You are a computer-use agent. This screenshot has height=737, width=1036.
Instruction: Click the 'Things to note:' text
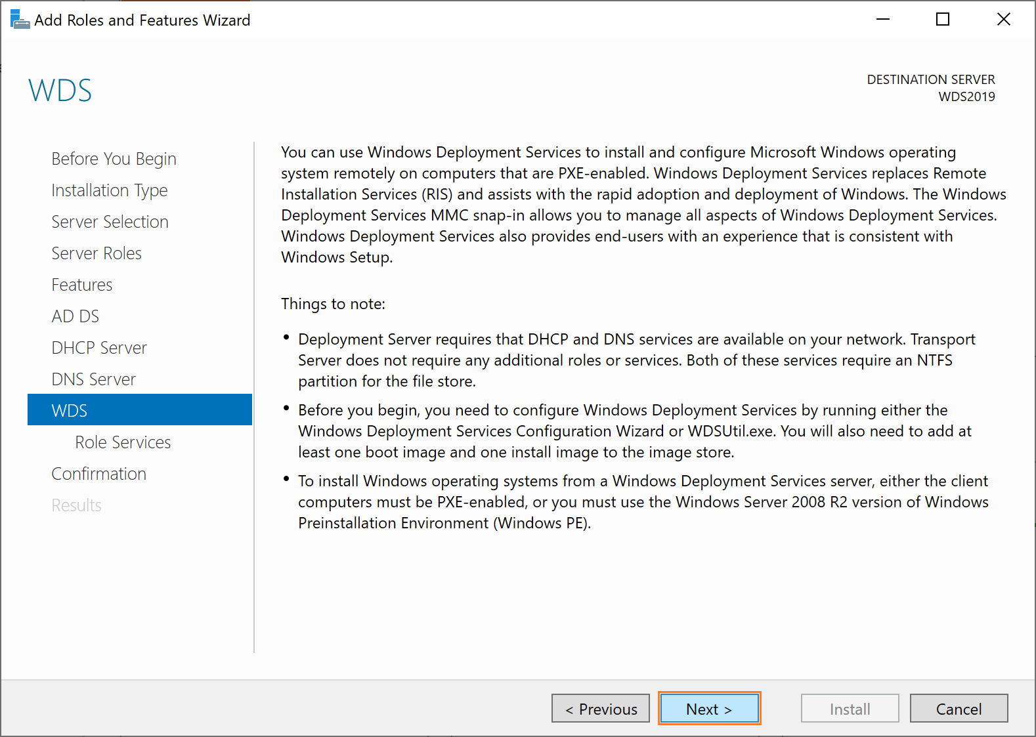pyautogui.click(x=334, y=304)
